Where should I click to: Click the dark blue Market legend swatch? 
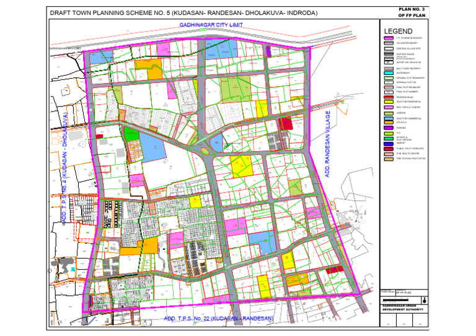pyautogui.click(x=389, y=144)
